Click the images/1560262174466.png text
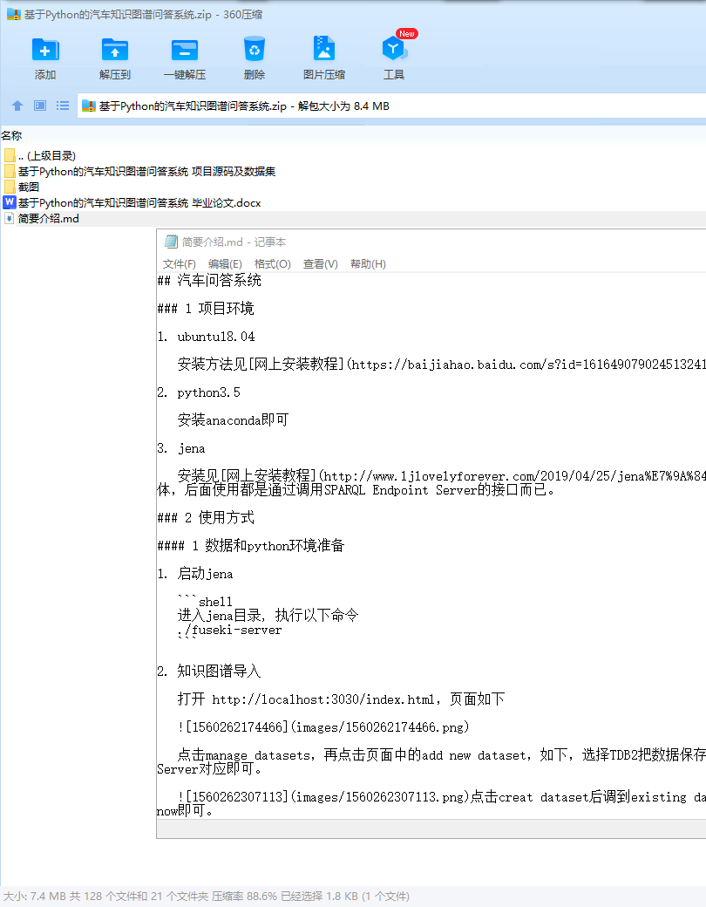 point(380,727)
